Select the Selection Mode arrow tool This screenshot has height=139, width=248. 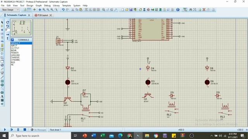tap(2, 22)
